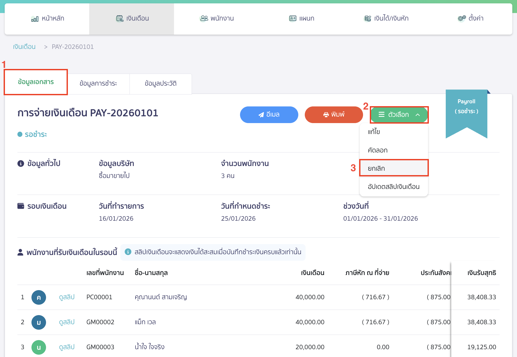Open ดูสลิป link for แม็ก เวล

click(x=67, y=322)
